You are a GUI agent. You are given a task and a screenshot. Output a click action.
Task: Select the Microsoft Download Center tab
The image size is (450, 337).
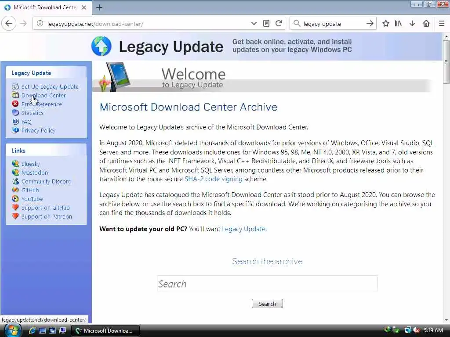click(x=46, y=7)
